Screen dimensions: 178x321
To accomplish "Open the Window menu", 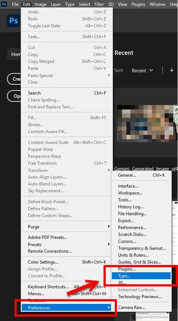I will point(157,4).
